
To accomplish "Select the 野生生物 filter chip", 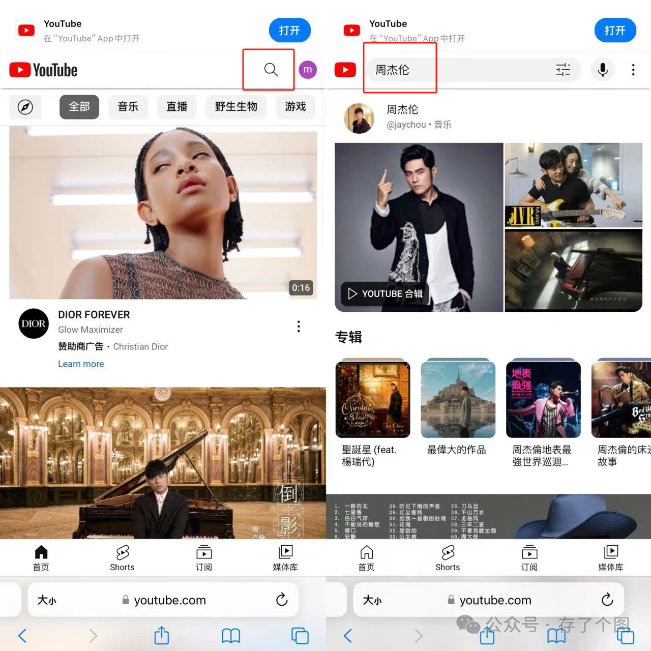I will click(x=236, y=107).
